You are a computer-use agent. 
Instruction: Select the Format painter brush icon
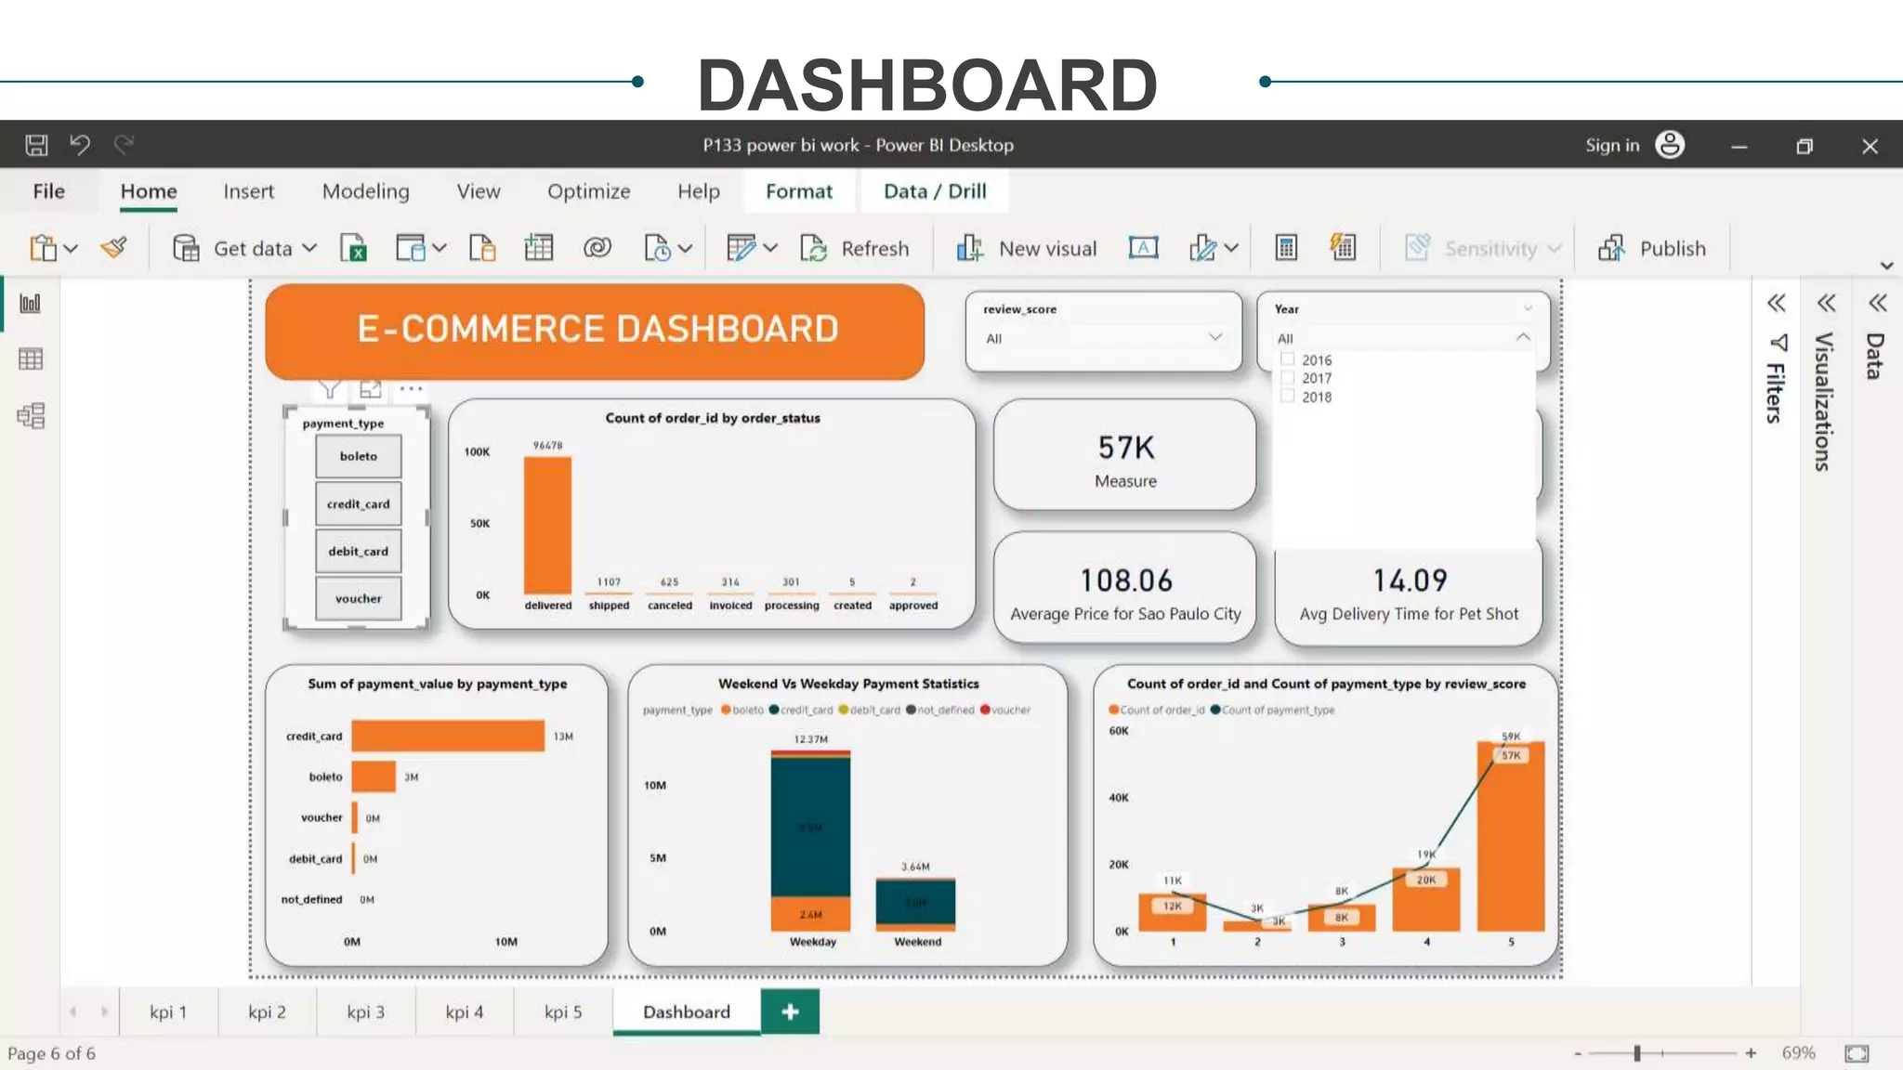point(114,248)
